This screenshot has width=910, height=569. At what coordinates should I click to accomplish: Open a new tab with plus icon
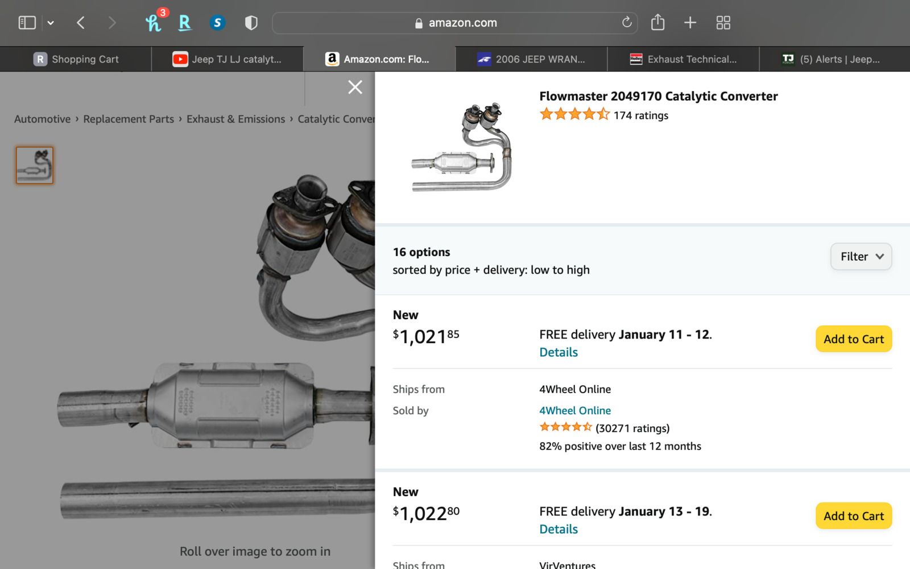690,23
